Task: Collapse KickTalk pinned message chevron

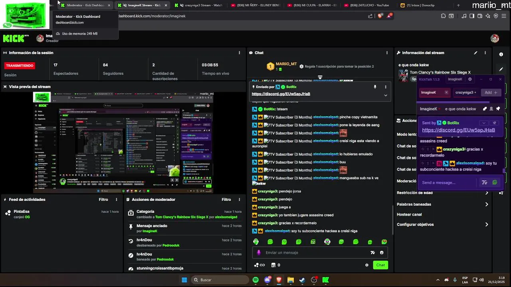Action: click(x=484, y=123)
